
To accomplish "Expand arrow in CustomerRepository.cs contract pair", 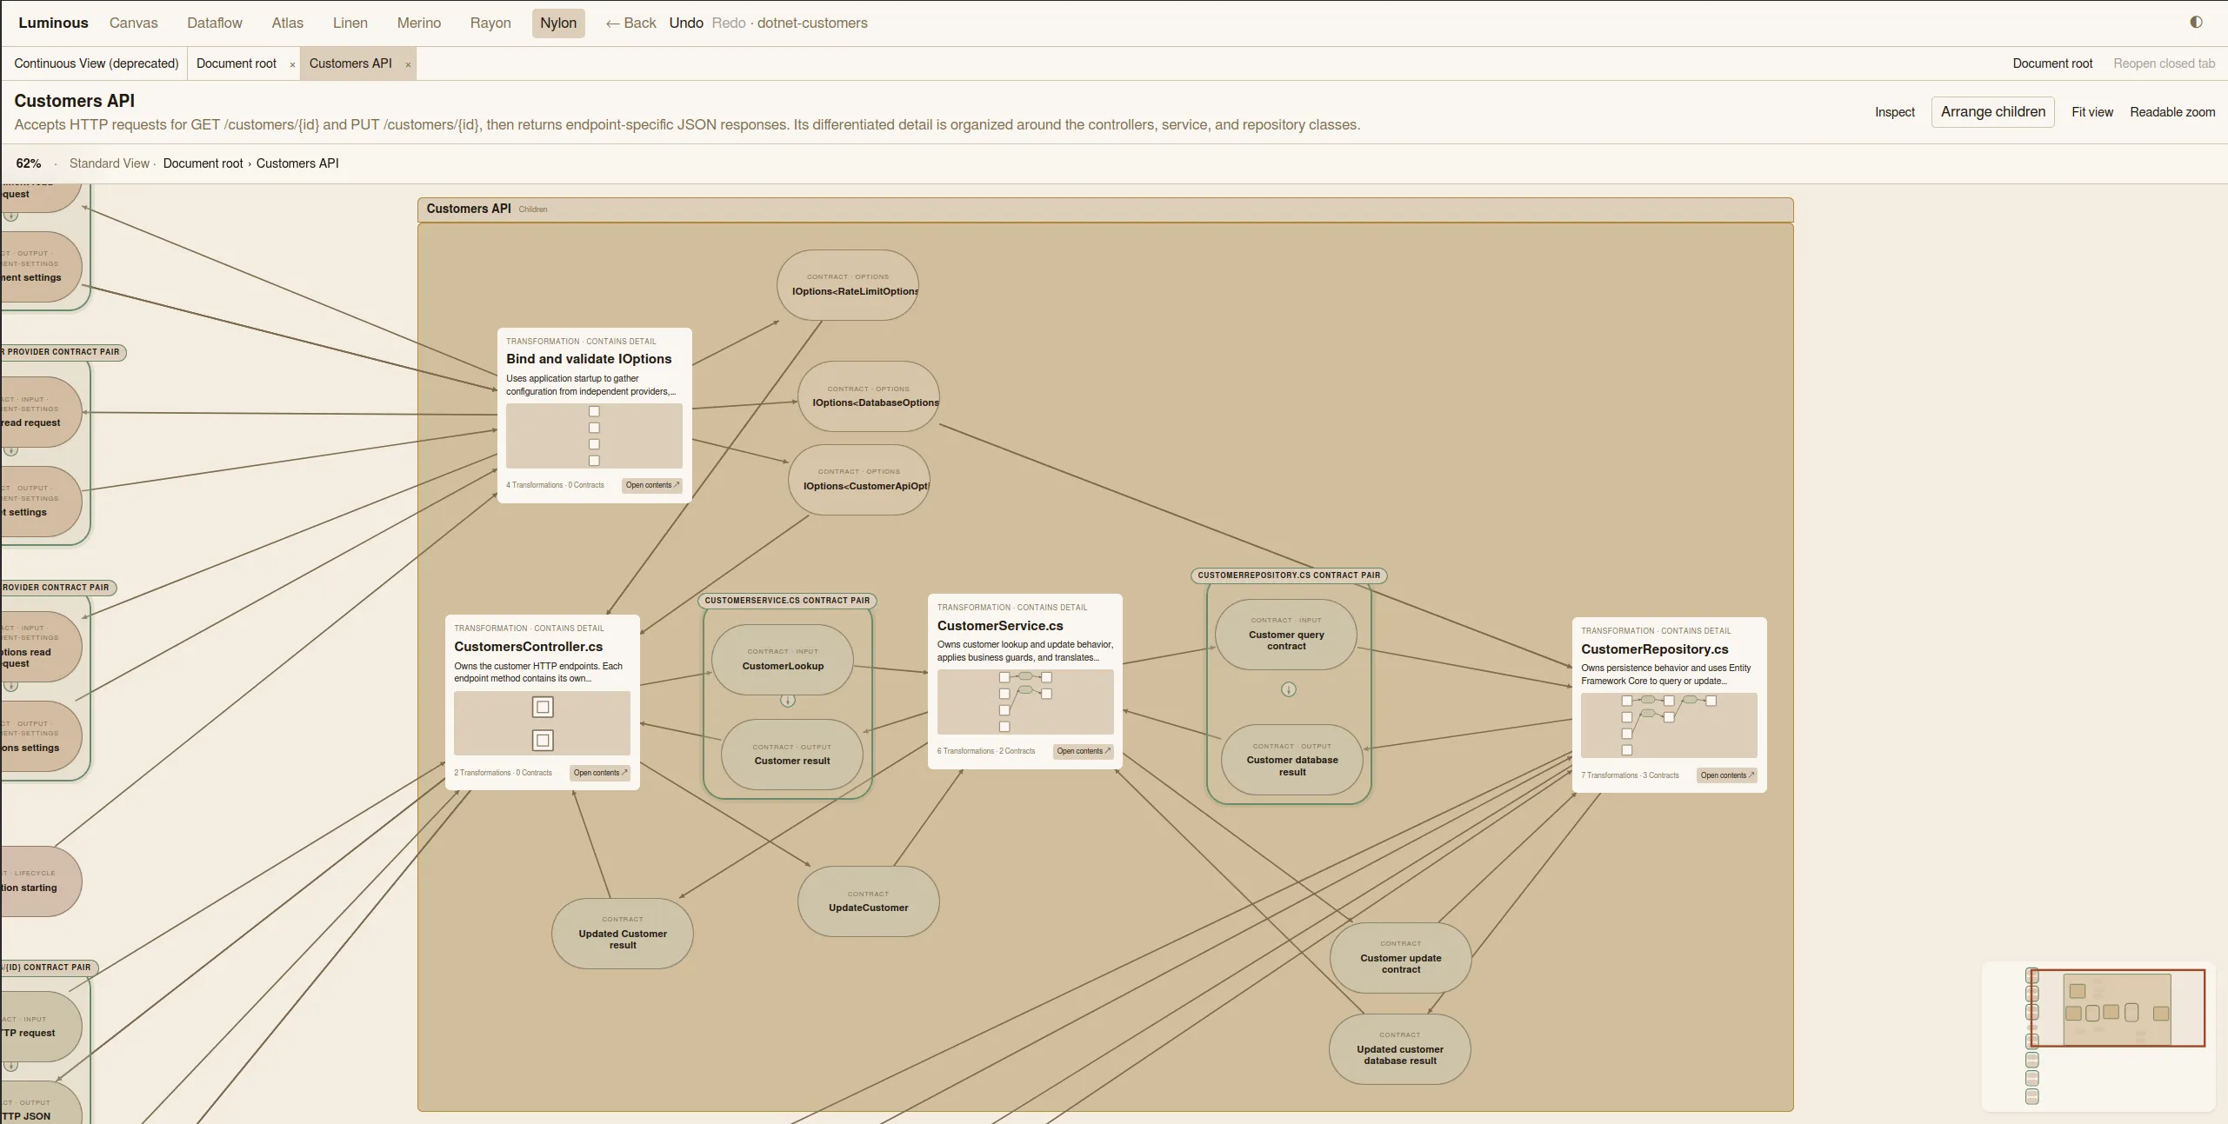I will pos(1289,689).
